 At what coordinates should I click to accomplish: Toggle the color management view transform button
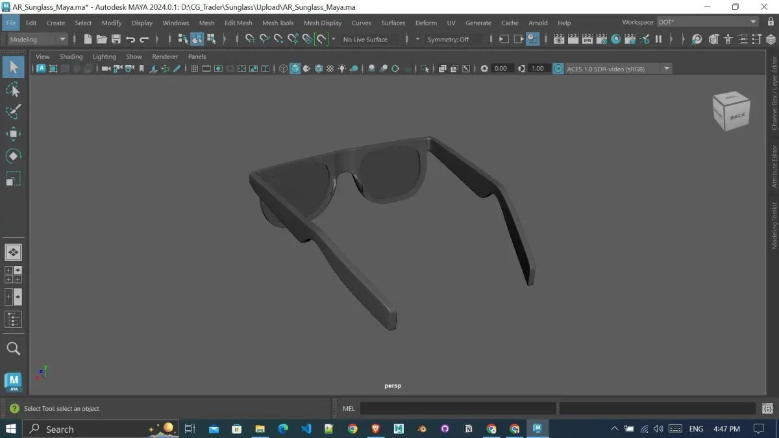click(558, 69)
